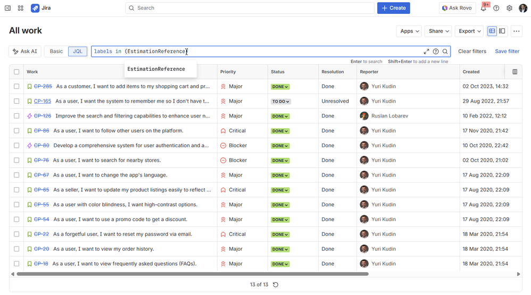This screenshot has height=295, width=531.
Task: Open the help question mark icon
Action: tap(496, 8)
